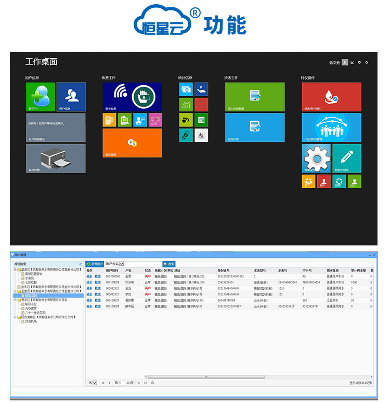Open the red 修改用户资料 water drop tile
The image size is (390, 403).
coord(331,97)
